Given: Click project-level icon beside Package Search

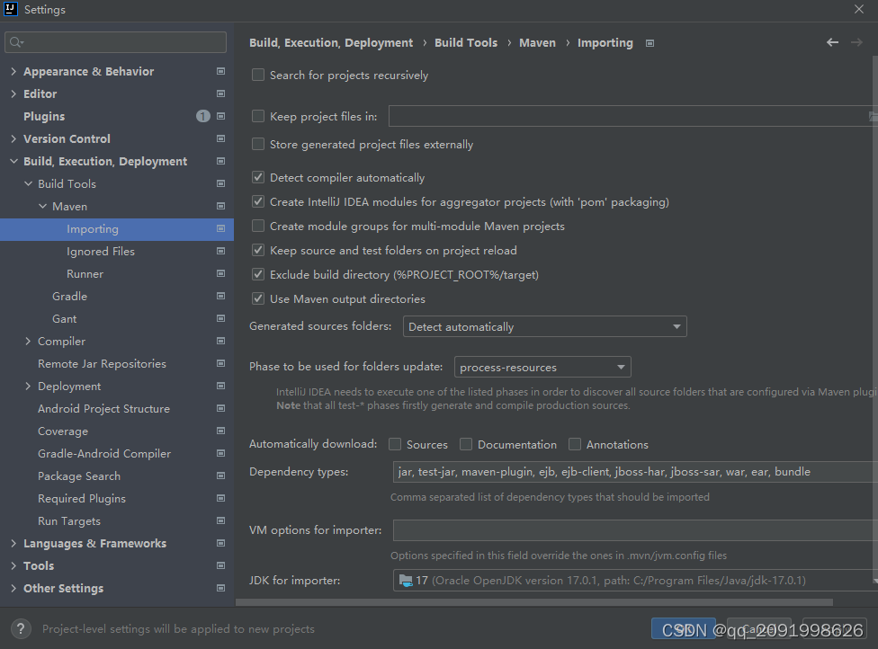Looking at the screenshot, I should (220, 476).
